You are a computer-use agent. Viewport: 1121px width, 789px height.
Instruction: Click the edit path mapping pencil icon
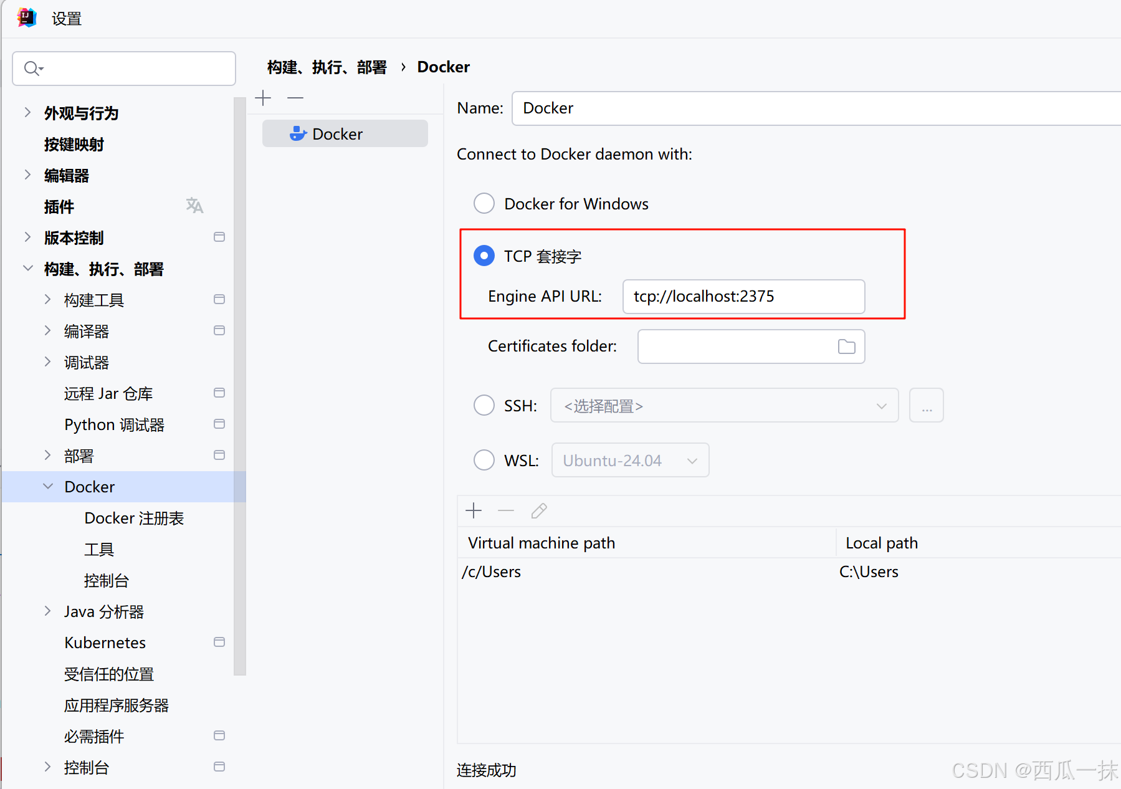(x=539, y=511)
